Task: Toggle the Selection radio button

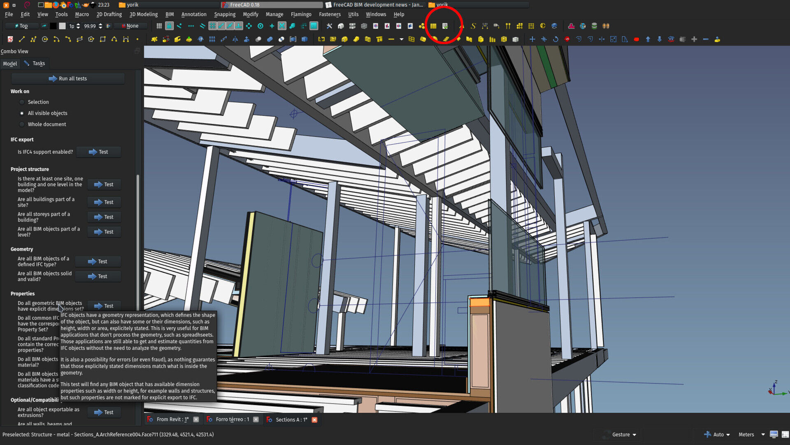Action: pyautogui.click(x=22, y=102)
